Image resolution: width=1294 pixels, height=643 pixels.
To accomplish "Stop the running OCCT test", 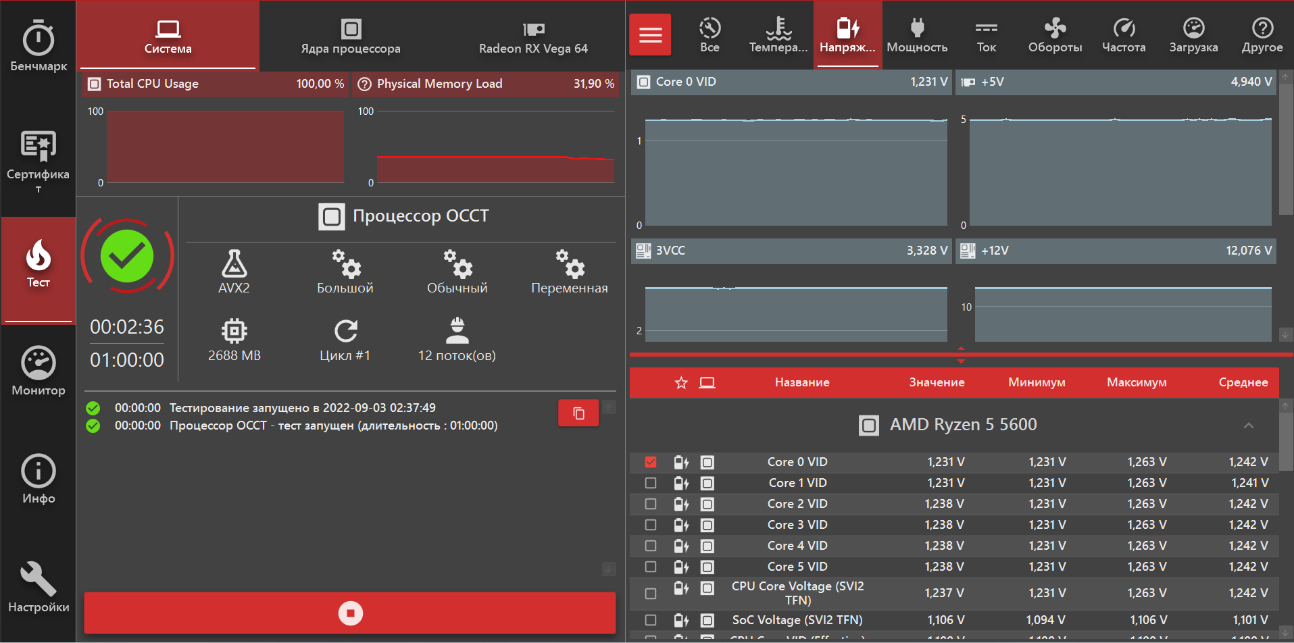I will coord(350,613).
